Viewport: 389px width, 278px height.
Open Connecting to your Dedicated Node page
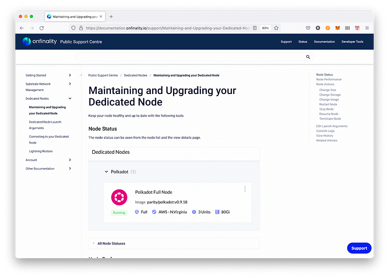(49, 140)
